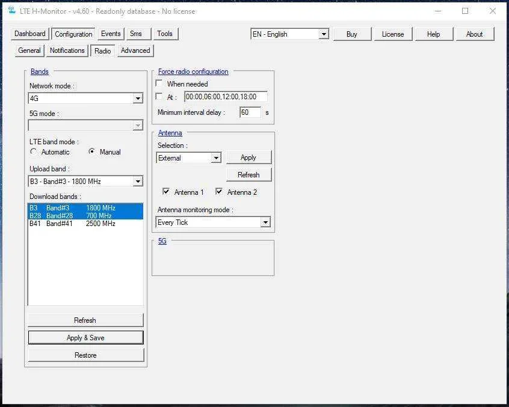The height and width of the screenshot is (407, 509).
Task: Click the Apply & Save button
Action: point(85,338)
